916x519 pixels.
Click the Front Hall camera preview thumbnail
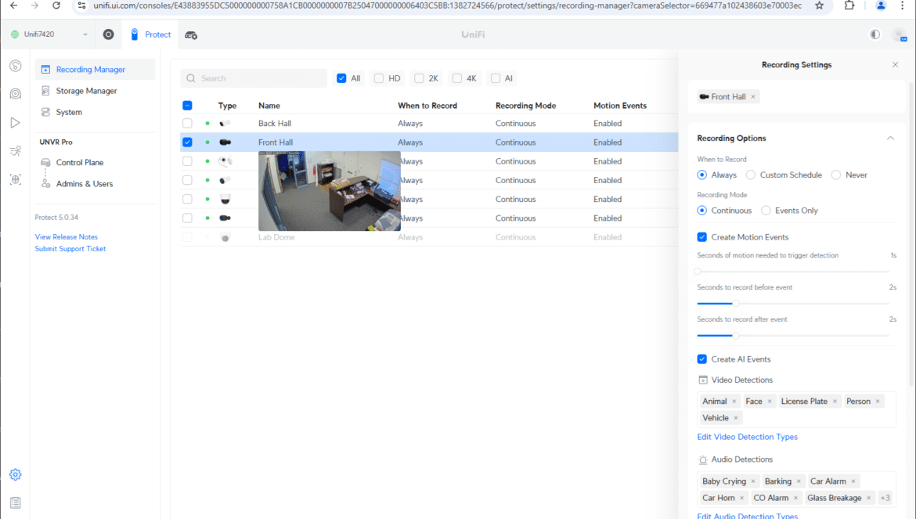pyautogui.click(x=330, y=191)
